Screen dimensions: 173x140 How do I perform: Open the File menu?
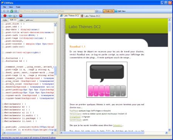click(x=4, y=7)
